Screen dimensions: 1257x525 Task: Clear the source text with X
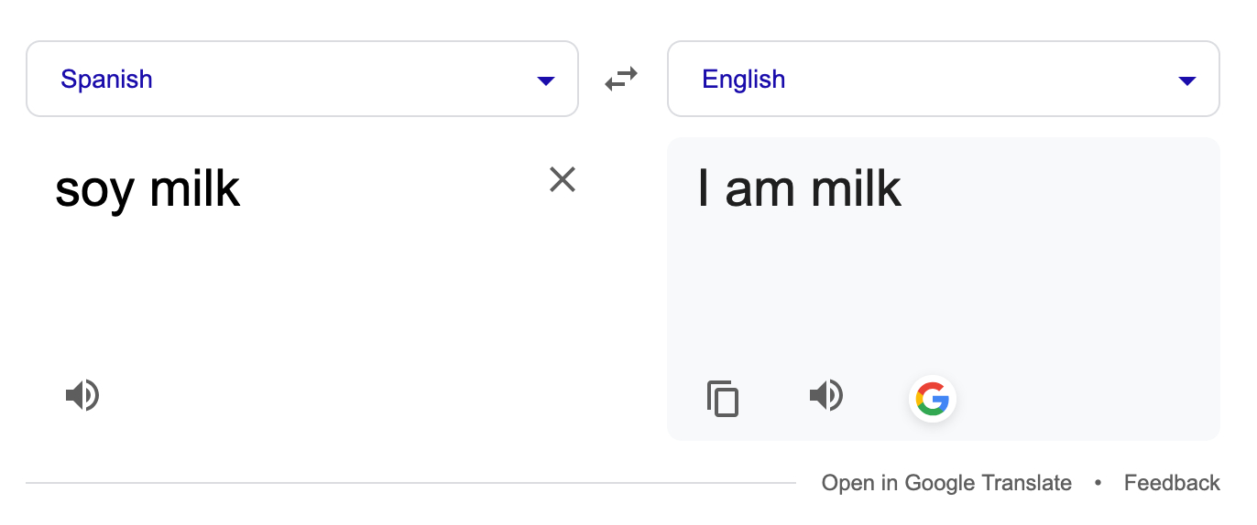point(562,180)
